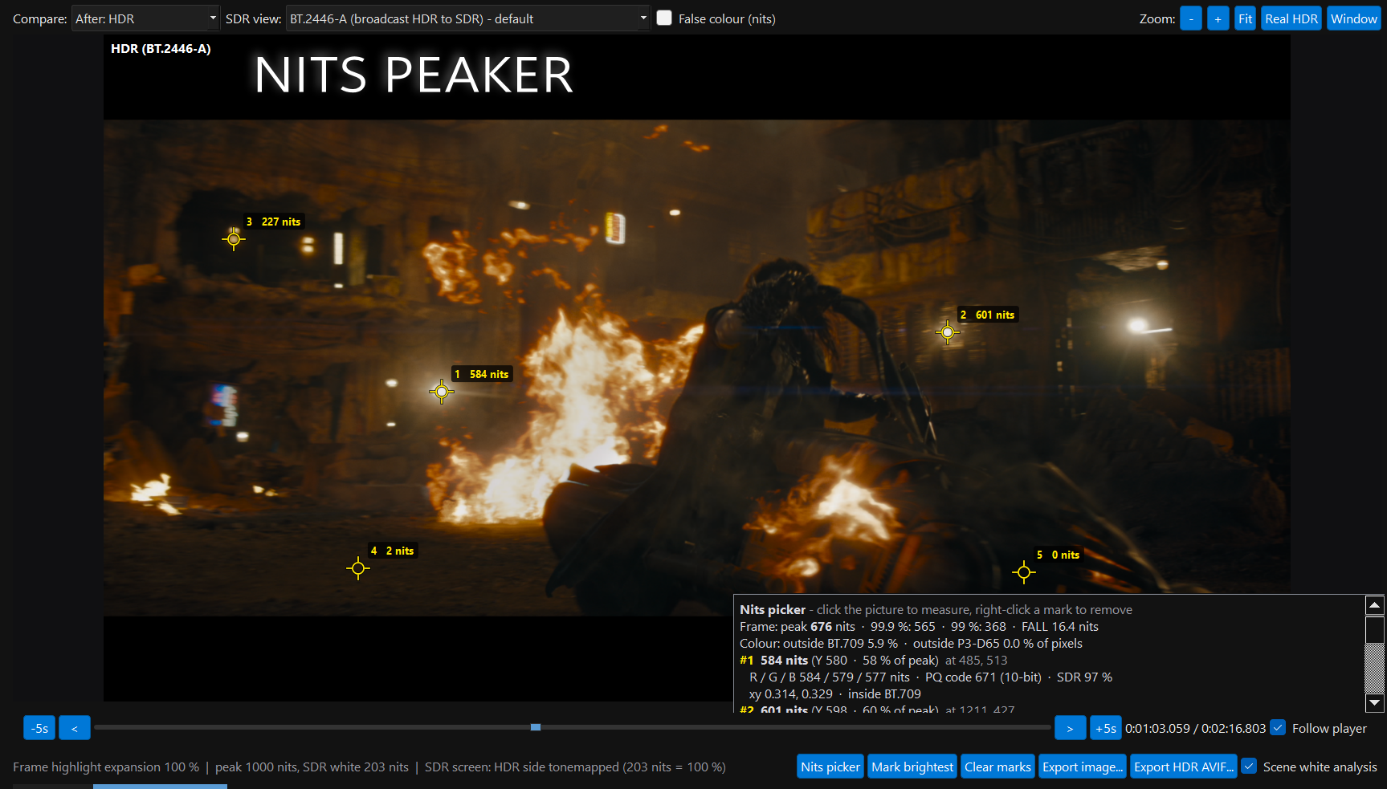Click the Nits picker panel scrollbar thumb
The height and width of the screenshot is (789, 1387).
(x=1375, y=629)
